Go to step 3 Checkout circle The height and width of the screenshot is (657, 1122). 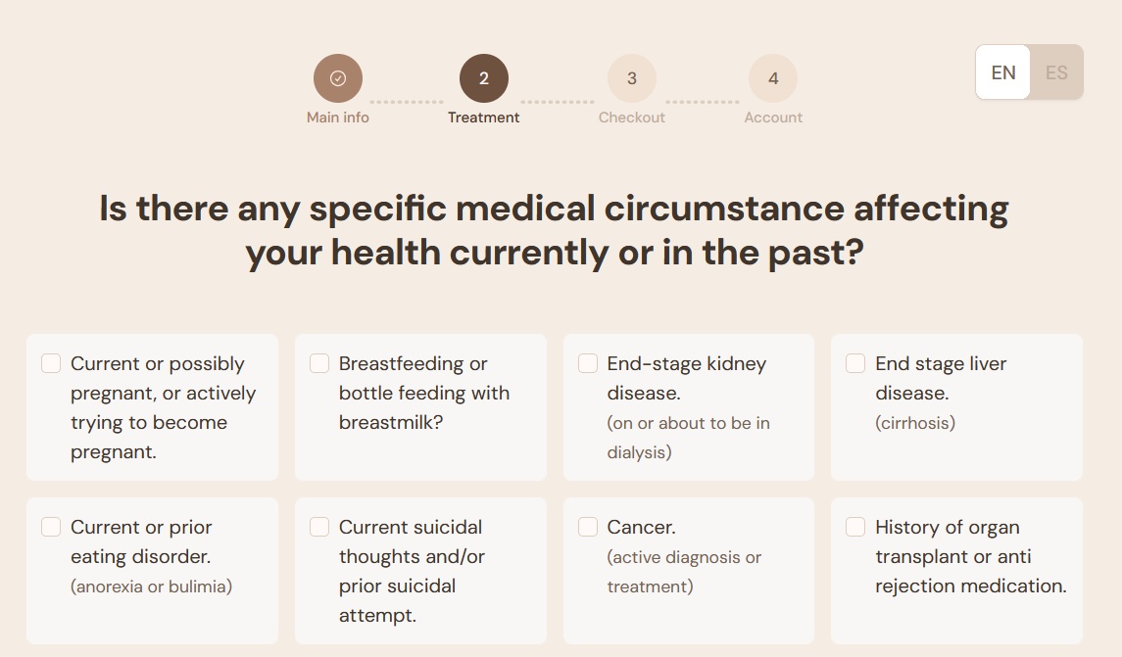point(632,78)
